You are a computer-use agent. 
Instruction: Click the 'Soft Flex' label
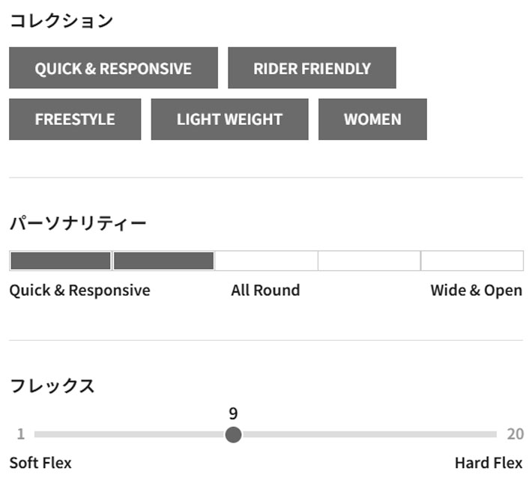pyautogui.click(x=40, y=463)
